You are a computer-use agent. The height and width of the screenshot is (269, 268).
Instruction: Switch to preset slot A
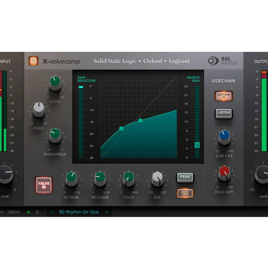point(29,212)
